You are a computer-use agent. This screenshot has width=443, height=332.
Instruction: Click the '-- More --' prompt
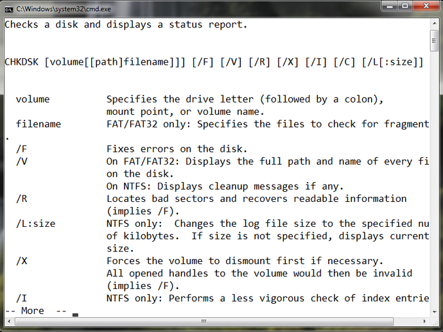click(x=35, y=311)
